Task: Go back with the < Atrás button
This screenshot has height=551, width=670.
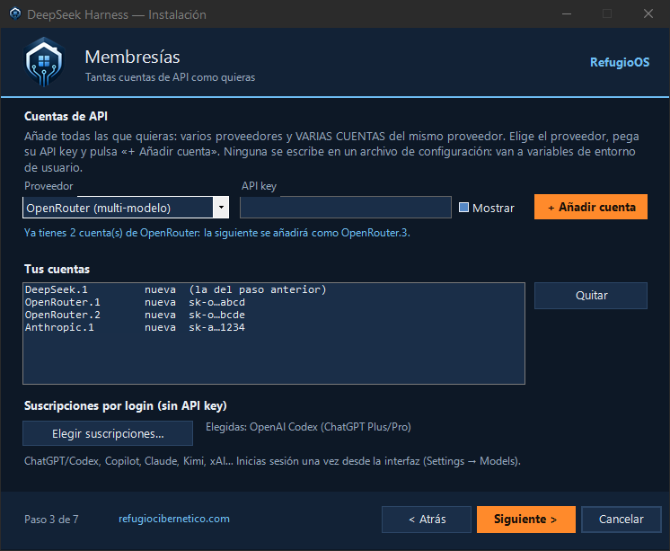Action: coord(427,520)
